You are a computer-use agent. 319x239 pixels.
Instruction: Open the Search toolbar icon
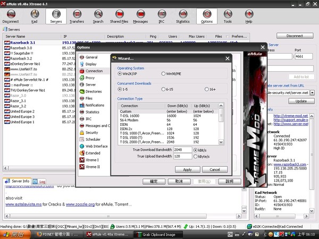98,16
